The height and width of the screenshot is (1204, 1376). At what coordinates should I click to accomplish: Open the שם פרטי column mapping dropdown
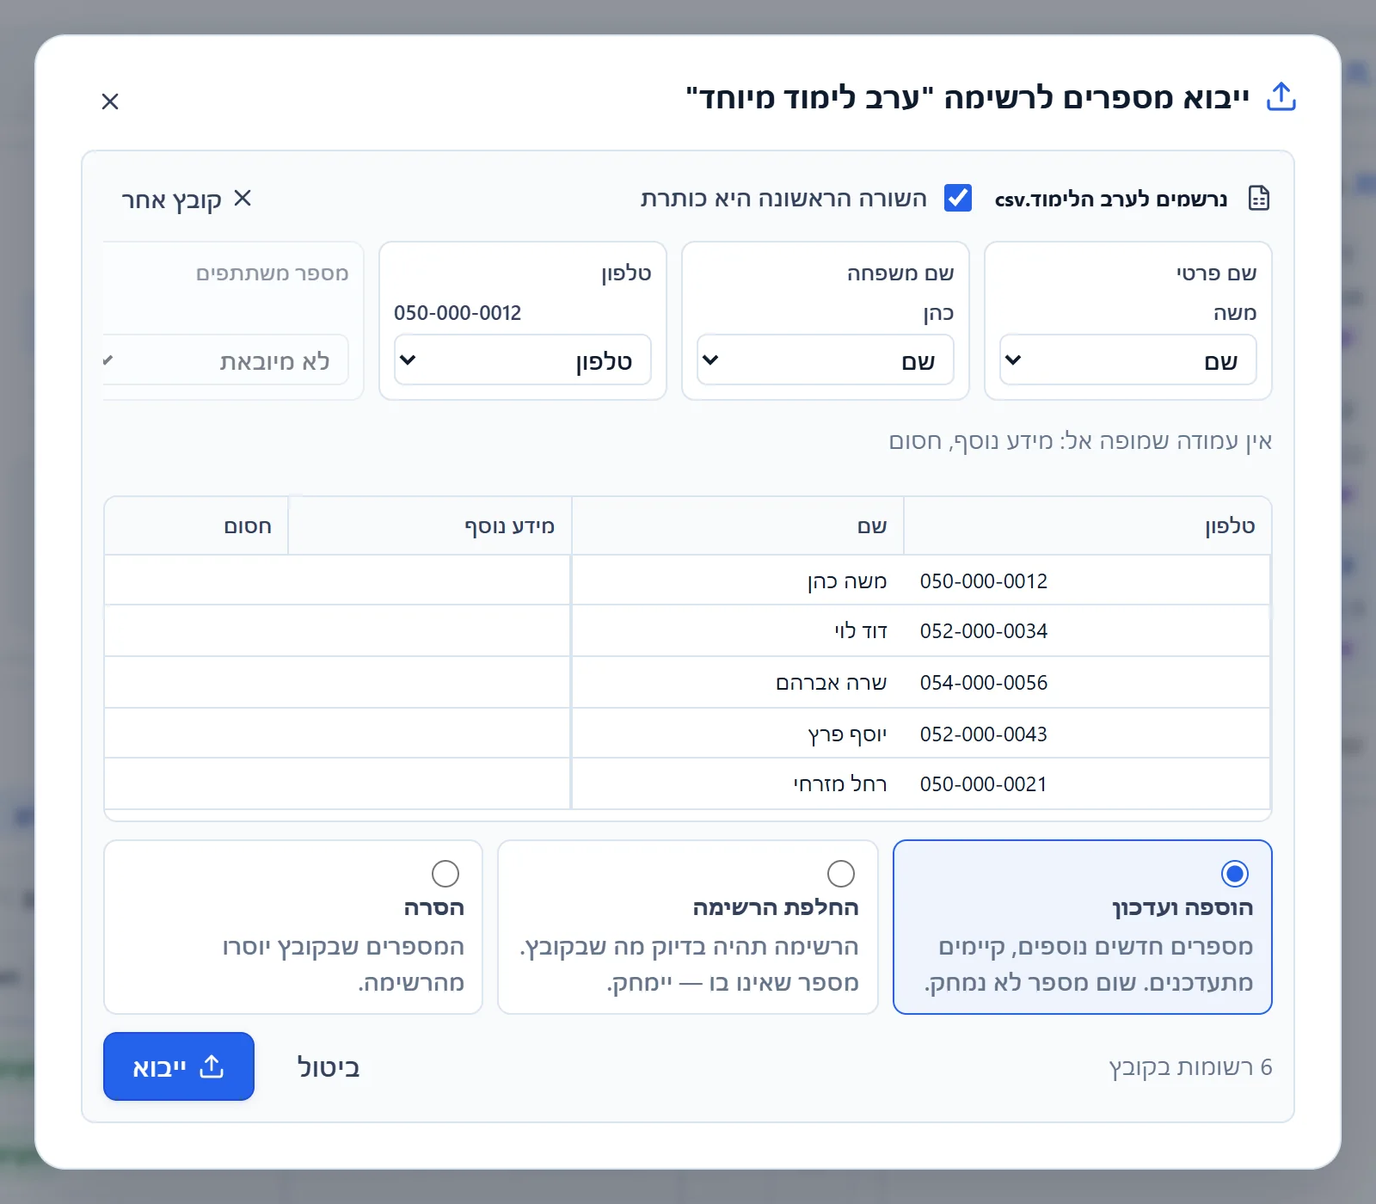[1128, 360]
